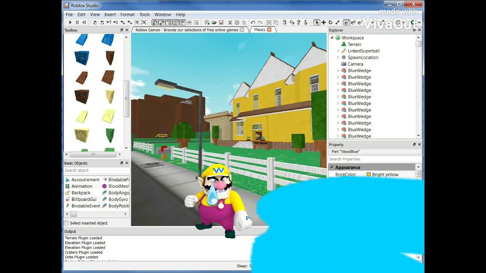Insert the green wedge from Toolbox

[x=109, y=135]
